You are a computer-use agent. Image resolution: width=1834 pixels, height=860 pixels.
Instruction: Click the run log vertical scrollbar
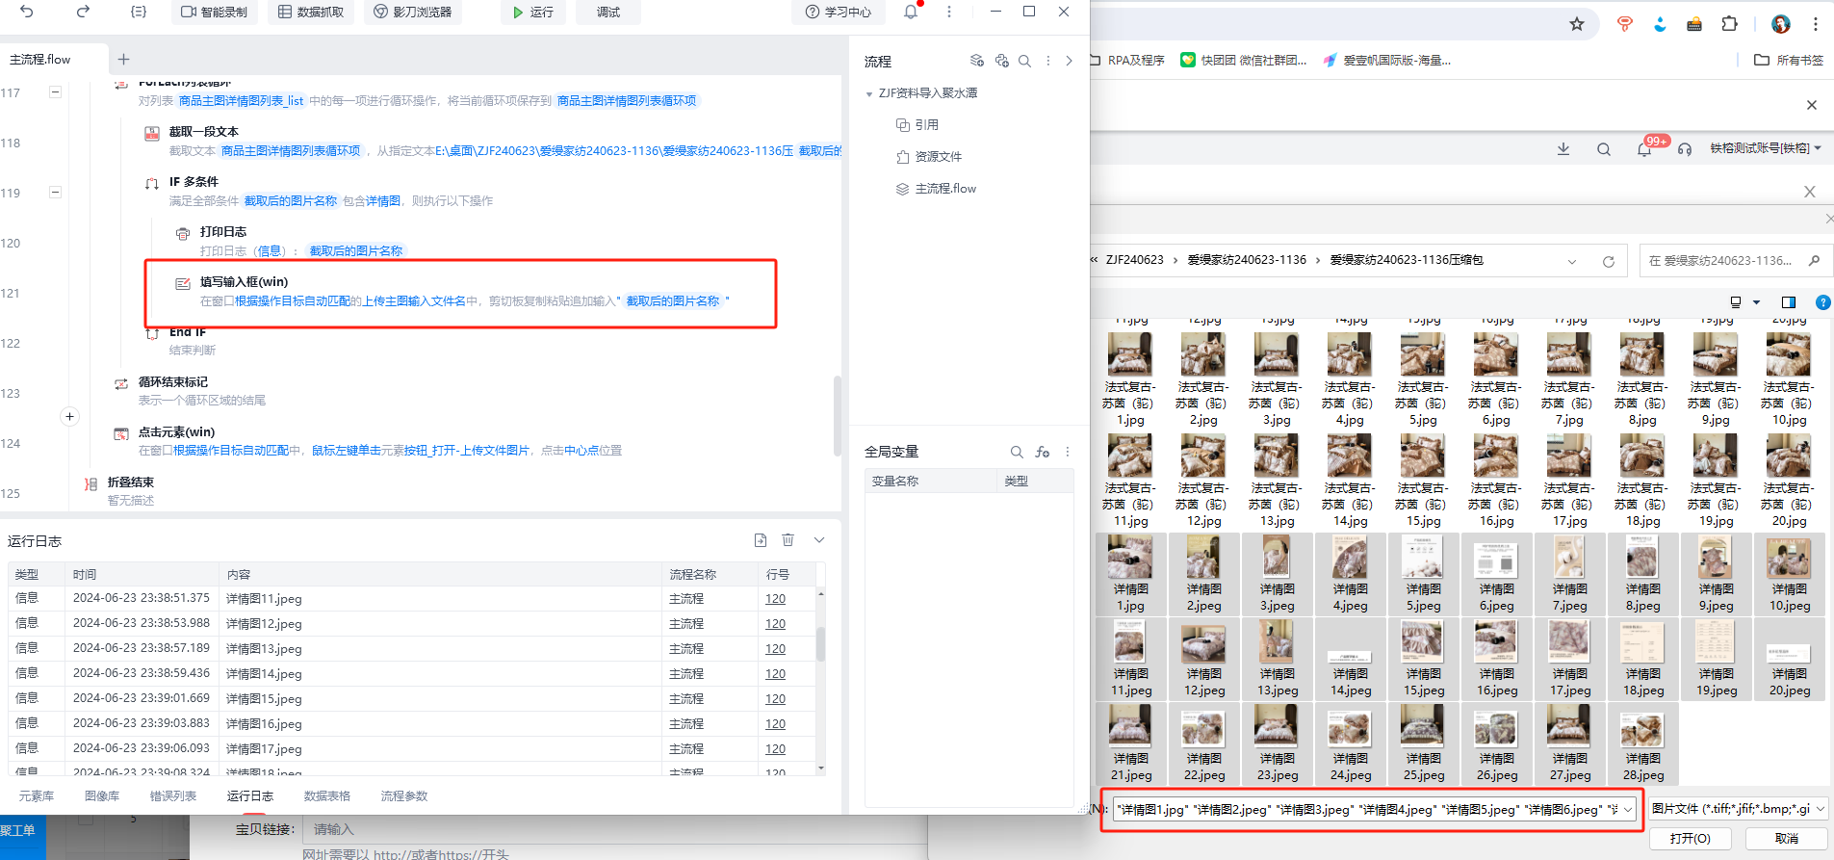pyautogui.click(x=821, y=643)
